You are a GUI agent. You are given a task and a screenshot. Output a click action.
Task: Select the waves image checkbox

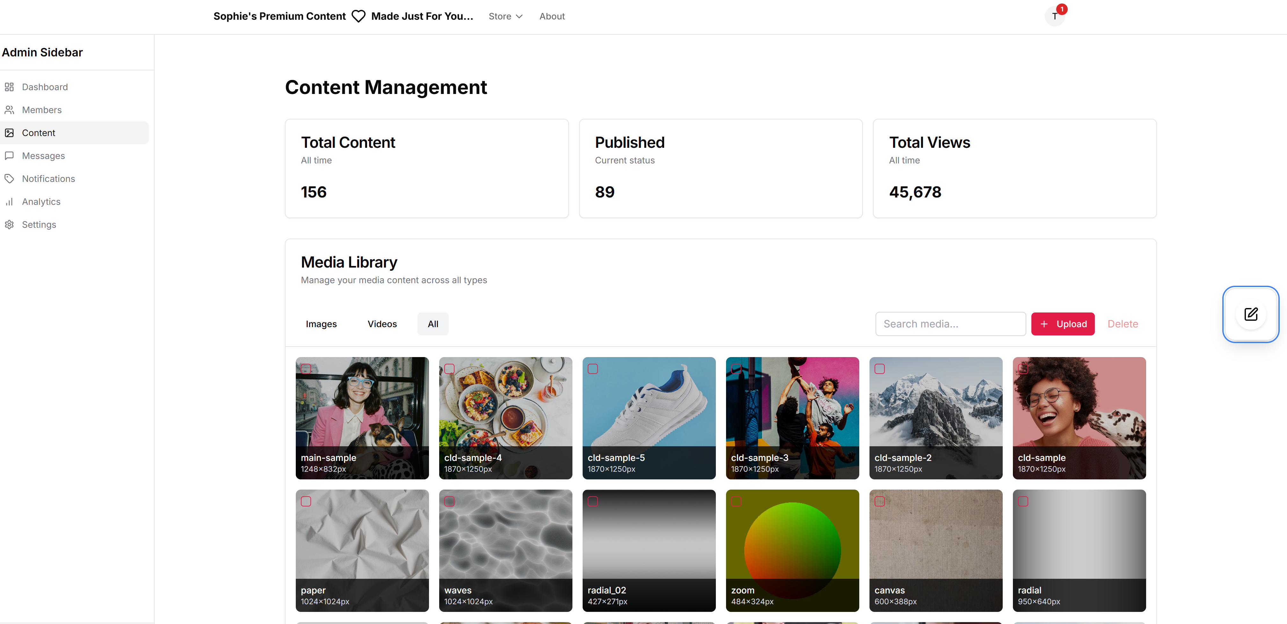[450, 501]
